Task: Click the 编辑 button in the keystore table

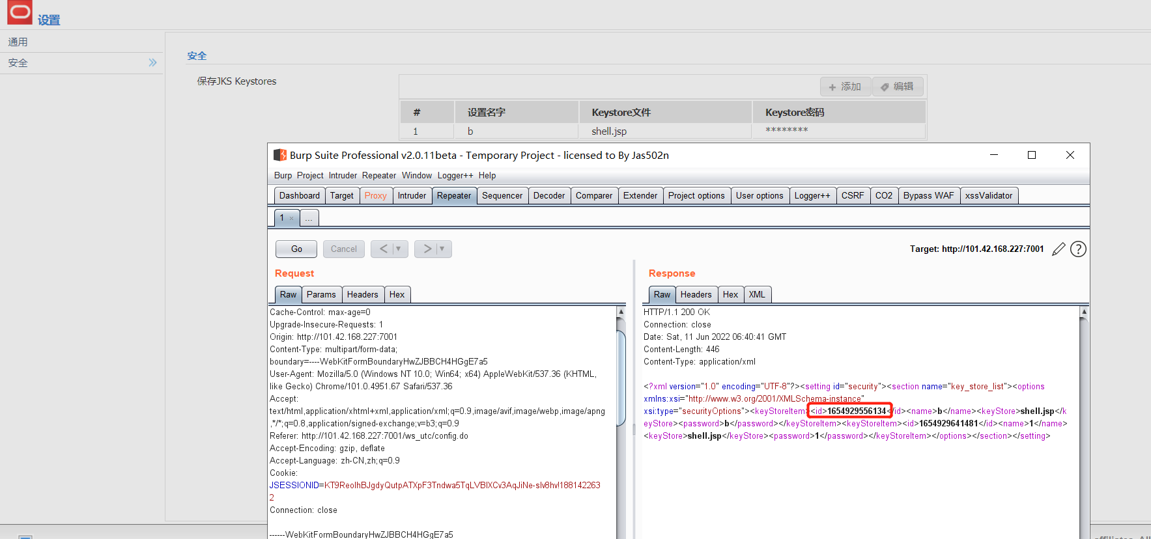Action: pyautogui.click(x=898, y=87)
